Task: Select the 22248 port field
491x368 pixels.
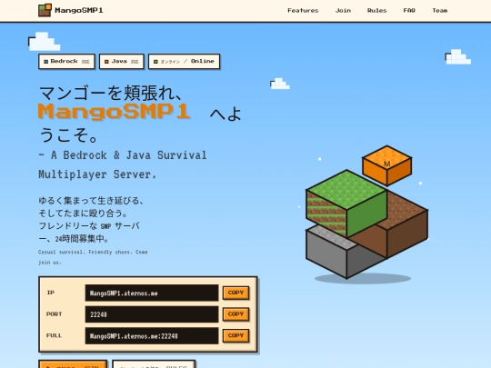Action: pos(152,314)
